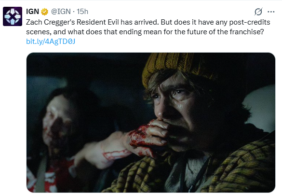This screenshot has width=282, height=195.
Task: Click the tweet text about Resident Evil
Action: pos(148,27)
